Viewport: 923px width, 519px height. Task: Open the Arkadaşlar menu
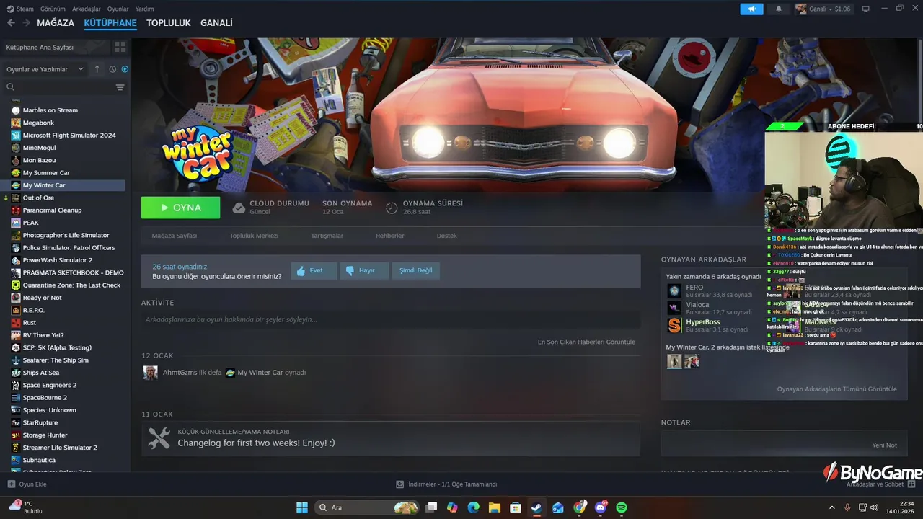click(87, 9)
